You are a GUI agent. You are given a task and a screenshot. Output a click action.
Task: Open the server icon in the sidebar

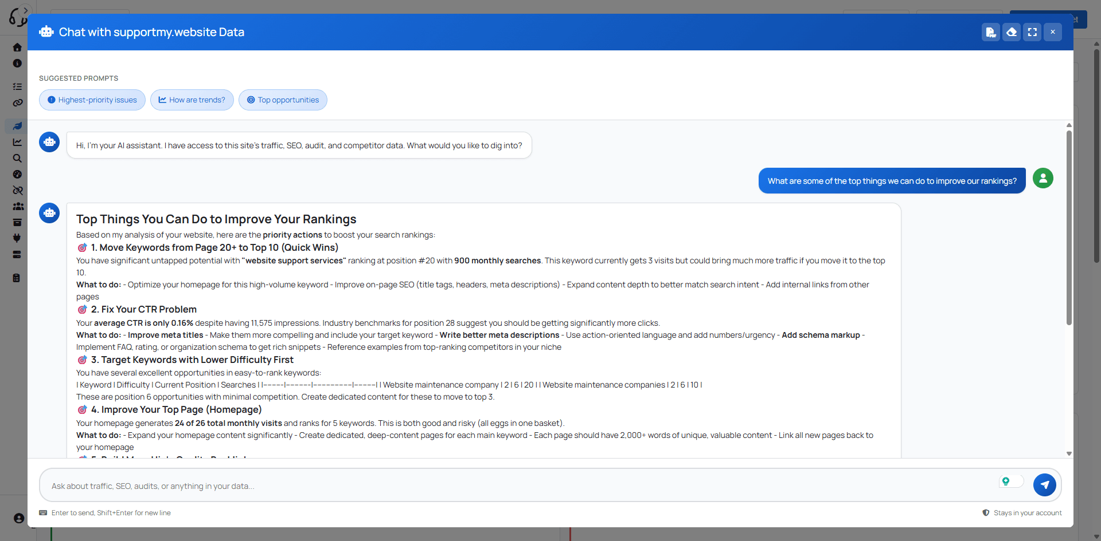click(17, 254)
